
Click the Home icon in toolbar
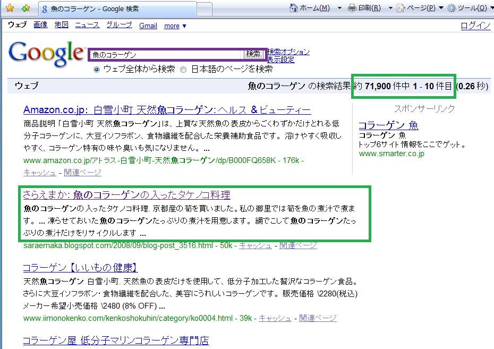pos(293,8)
